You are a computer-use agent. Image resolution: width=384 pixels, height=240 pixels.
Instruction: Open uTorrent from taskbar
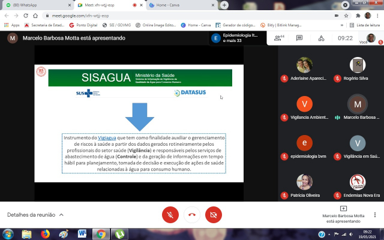(119, 234)
